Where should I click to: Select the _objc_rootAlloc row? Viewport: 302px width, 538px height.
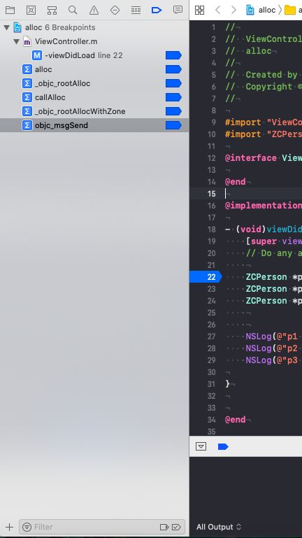click(94, 84)
